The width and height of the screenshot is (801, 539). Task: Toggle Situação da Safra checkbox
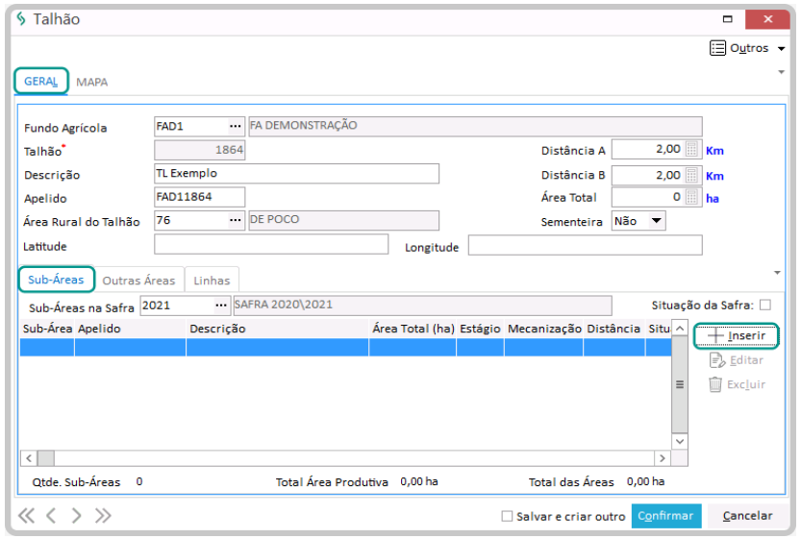tap(764, 305)
